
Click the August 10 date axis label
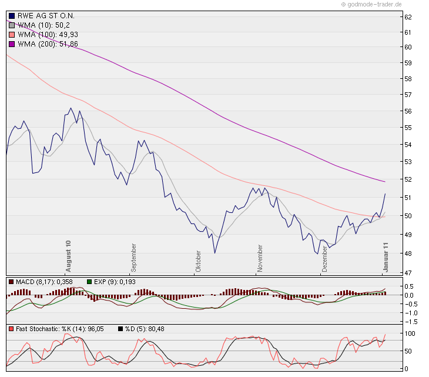point(69,256)
